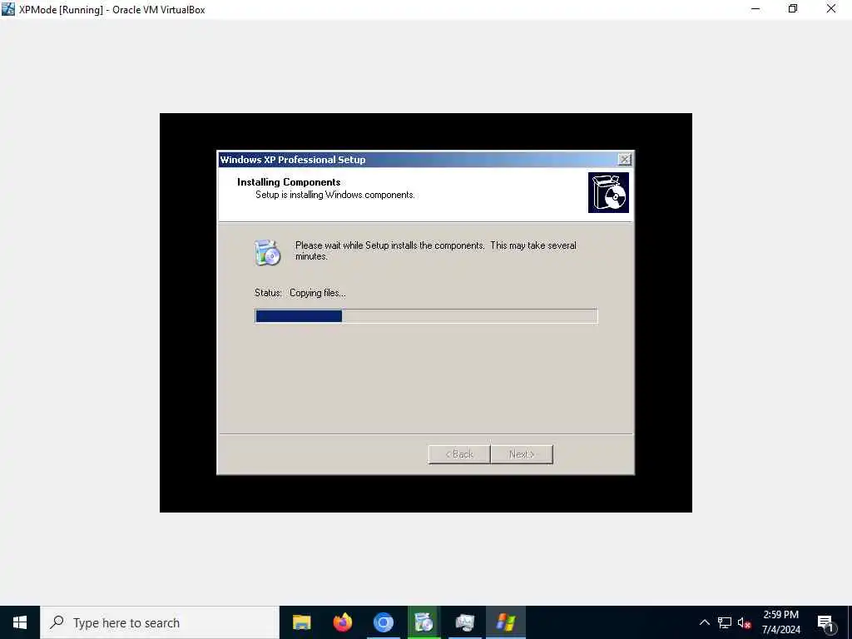The width and height of the screenshot is (852, 639).
Task: Click the VirtualBox Manager taskbar icon
Action: point(464,622)
